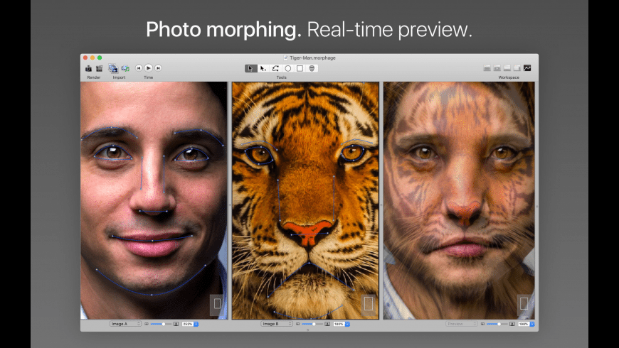Jump to the start of the timeline
619x348 pixels.
[139, 68]
